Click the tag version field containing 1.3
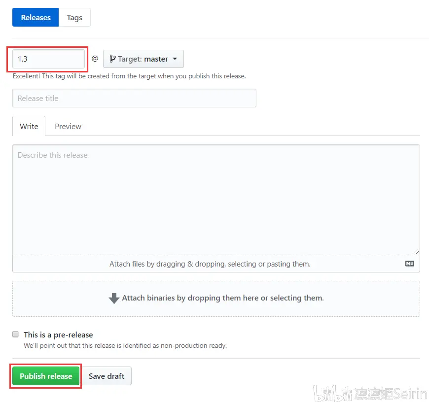429x402 pixels. 48,59
